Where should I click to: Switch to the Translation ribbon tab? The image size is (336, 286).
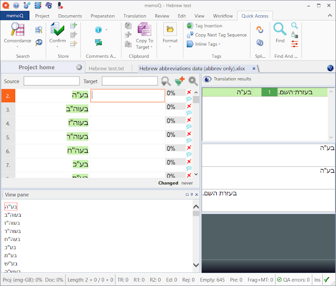coord(134,16)
